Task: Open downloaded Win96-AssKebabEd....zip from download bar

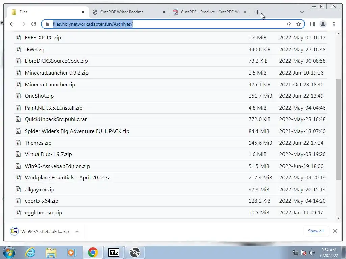Action: click(x=40, y=231)
